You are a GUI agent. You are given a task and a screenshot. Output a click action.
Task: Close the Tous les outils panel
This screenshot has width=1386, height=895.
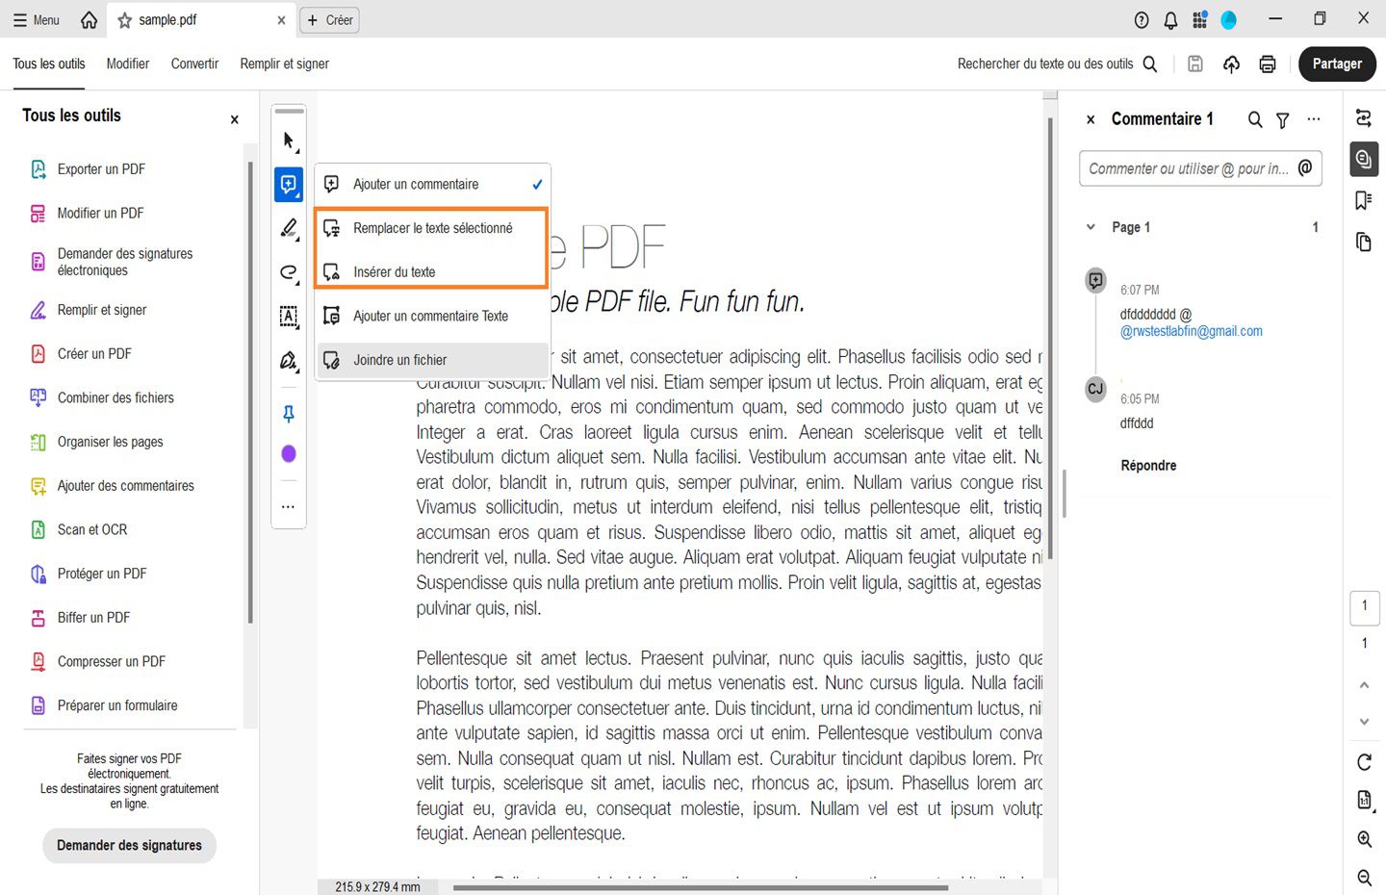point(234,119)
